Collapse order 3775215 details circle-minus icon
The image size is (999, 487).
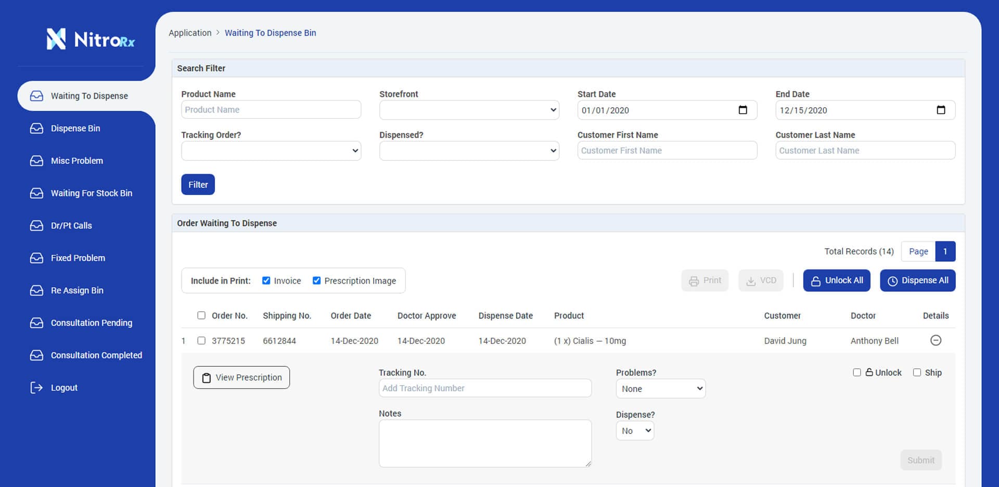(x=936, y=340)
